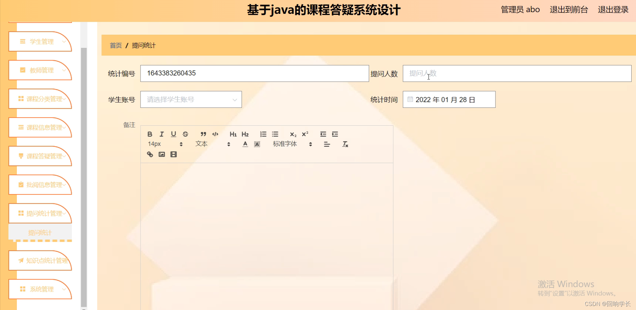Apply Heading 1 style
This screenshot has width=636, height=310.
233,134
